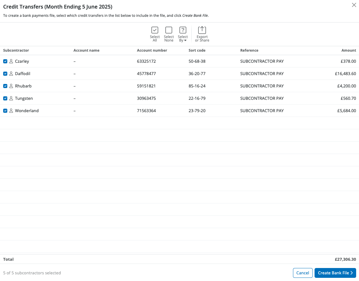Close the Credit Transfers dialog
Viewport: 359px width, 281px height.
pyautogui.click(x=354, y=5)
